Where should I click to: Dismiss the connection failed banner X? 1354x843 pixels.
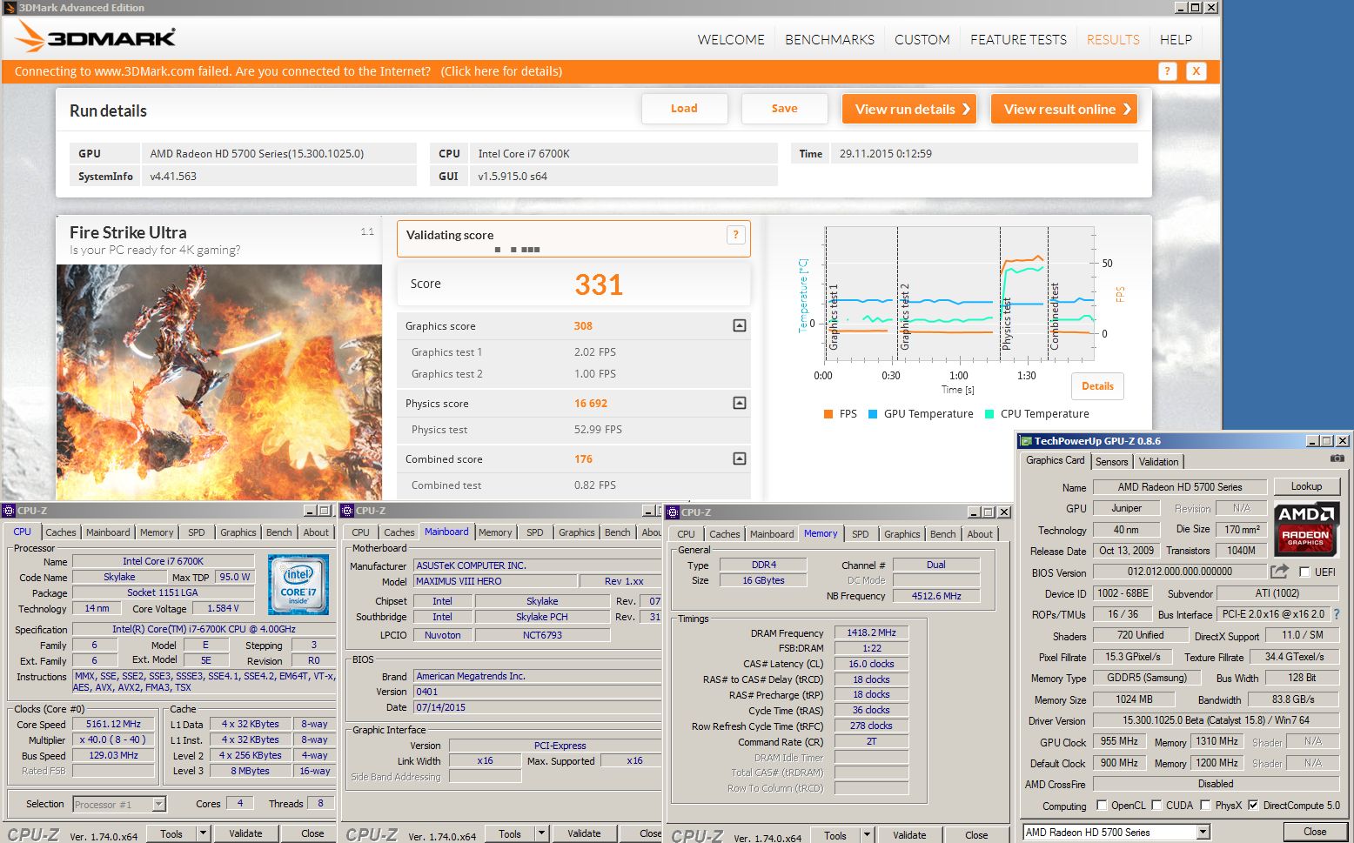(1196, 71)
